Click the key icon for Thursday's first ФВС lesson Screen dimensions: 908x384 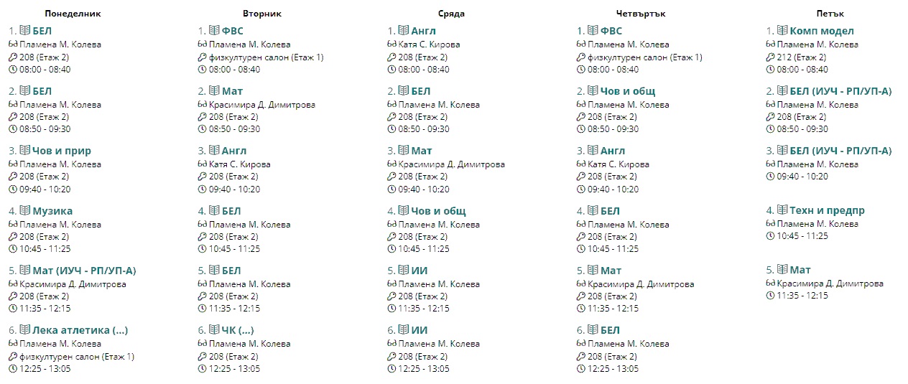click(x=581, y=57)
